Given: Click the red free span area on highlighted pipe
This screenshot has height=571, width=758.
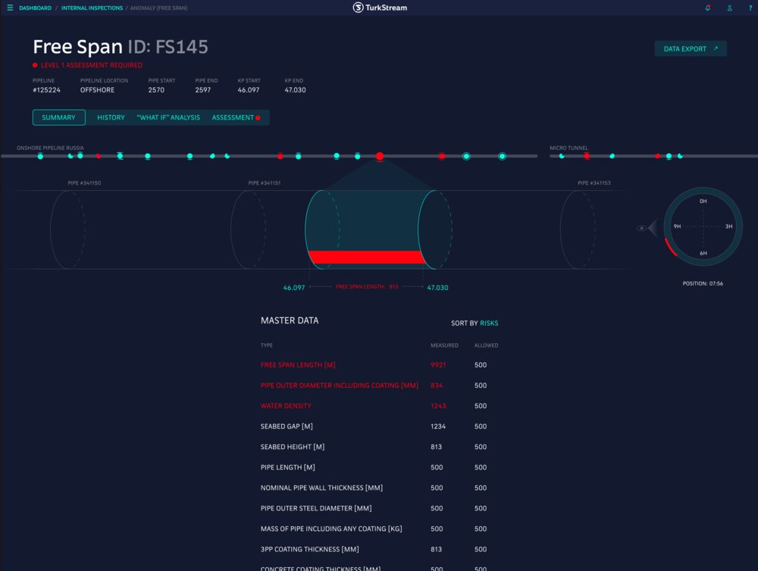Looking at the screenshot, I should click(x=366, y=257).
